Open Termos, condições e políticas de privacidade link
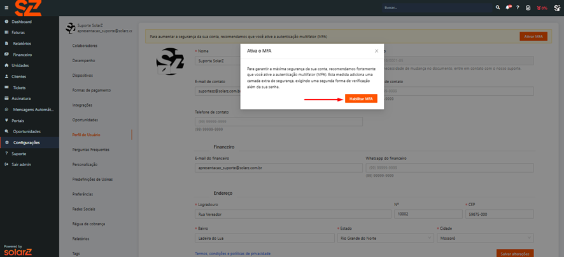 coord(232,253)
